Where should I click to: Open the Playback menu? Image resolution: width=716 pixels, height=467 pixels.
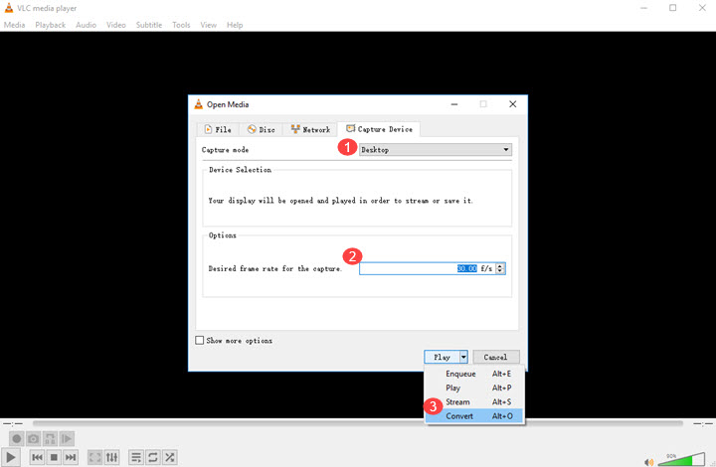(x=51, y=25)
